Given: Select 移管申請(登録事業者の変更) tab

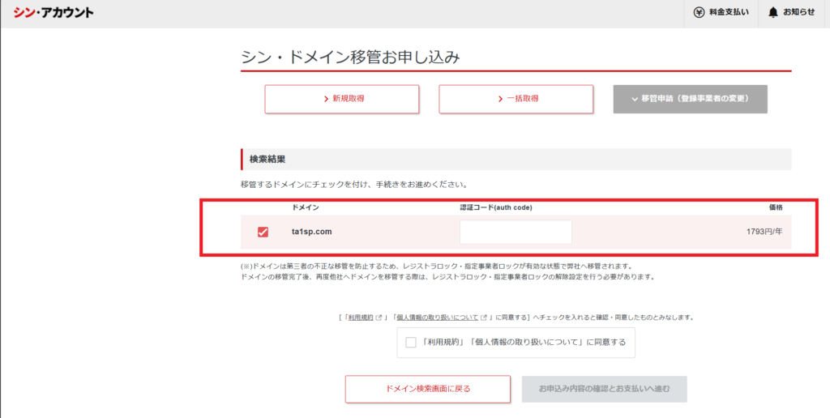Looking at the screenshot, I should pyautogui.click(x=690, y=99).
